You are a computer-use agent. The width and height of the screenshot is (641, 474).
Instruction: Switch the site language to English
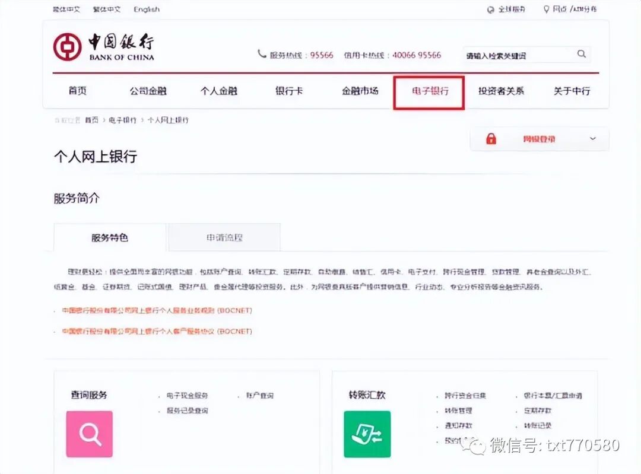pos(146,9)
